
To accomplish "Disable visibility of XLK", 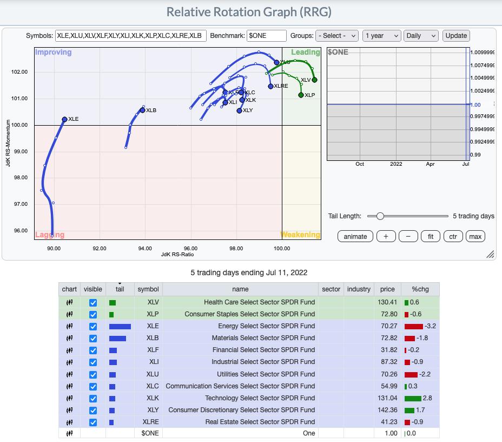I will 93,399.
